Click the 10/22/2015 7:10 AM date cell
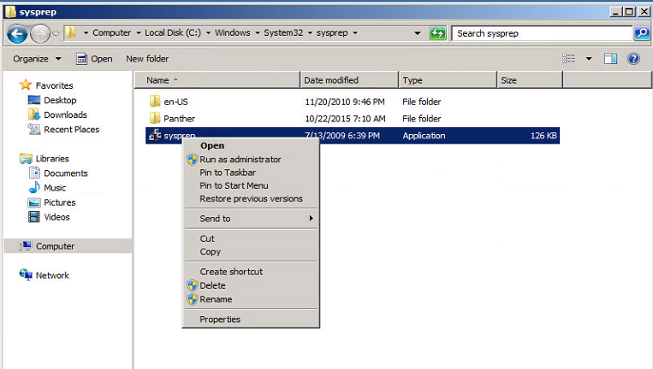 pyautogui.click(x=345, y=119)
